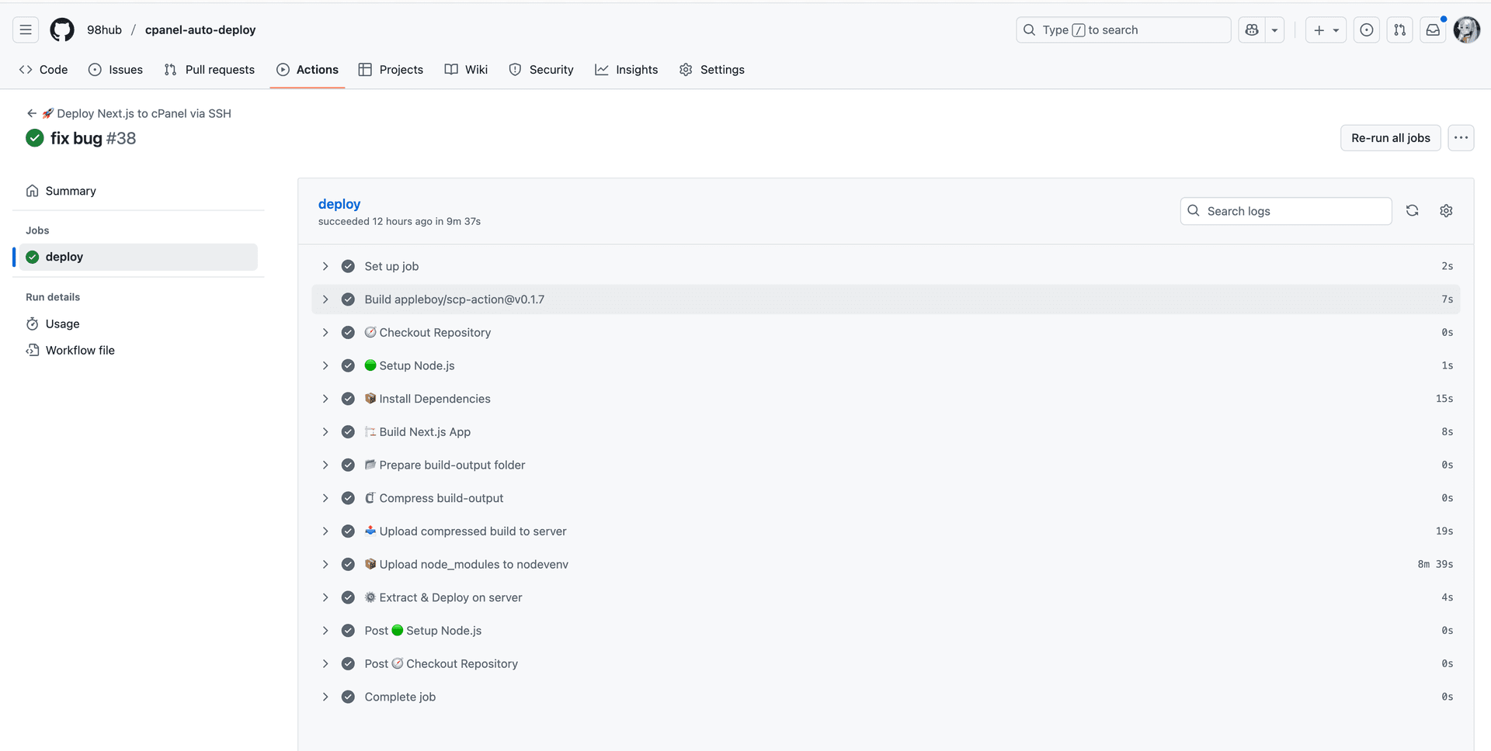Screen dimensions: 1491x751
Task: Open log display settings gear icon
Action: click(x=1446, y=210)
